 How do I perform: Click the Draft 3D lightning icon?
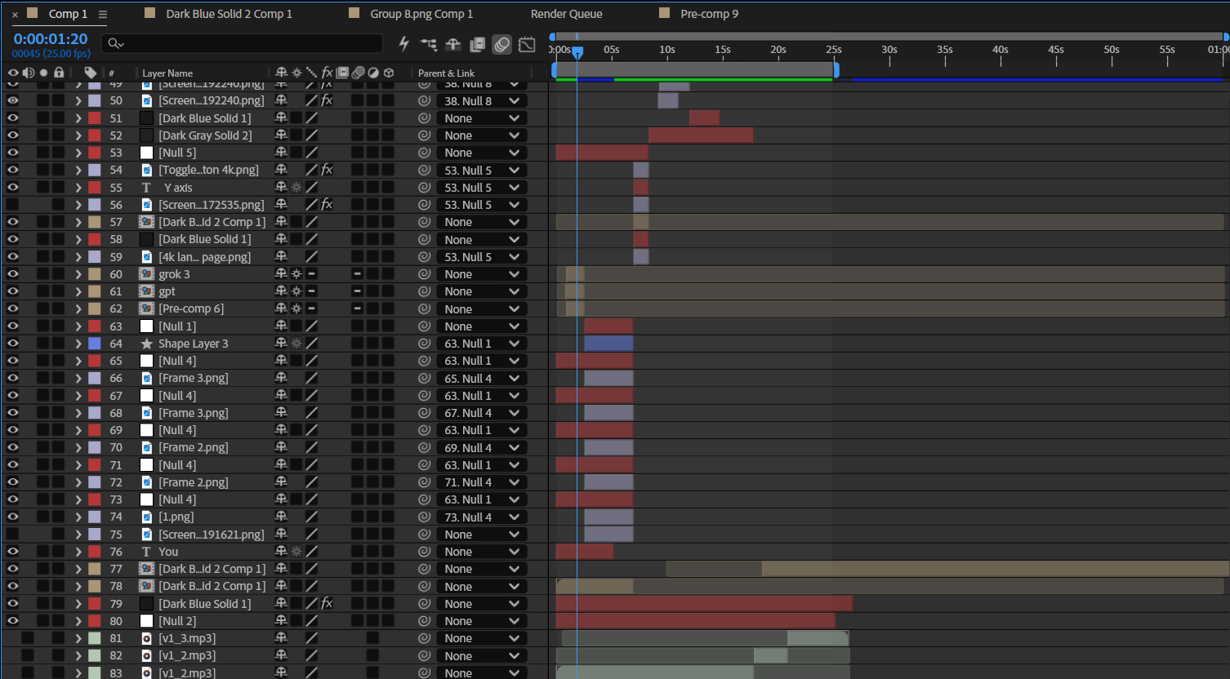point(403,44)
